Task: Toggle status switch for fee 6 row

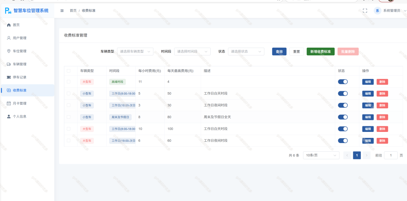Action: [343, 141]
